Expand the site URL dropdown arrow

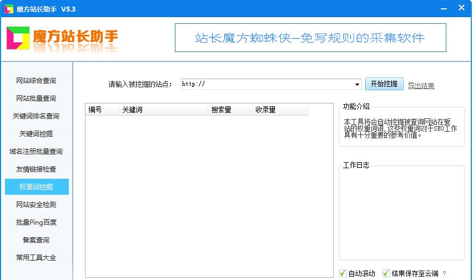coord(357,84)
